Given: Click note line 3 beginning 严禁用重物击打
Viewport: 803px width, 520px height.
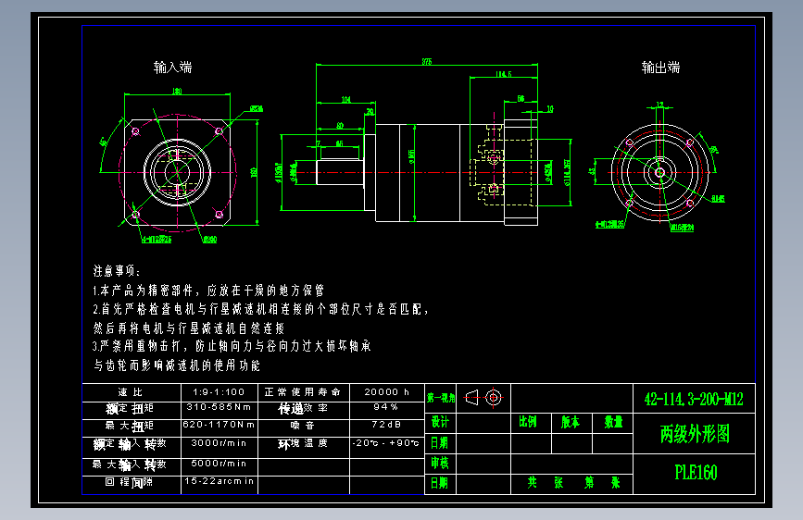Looking at the screenshot, I should coord(231,346).
